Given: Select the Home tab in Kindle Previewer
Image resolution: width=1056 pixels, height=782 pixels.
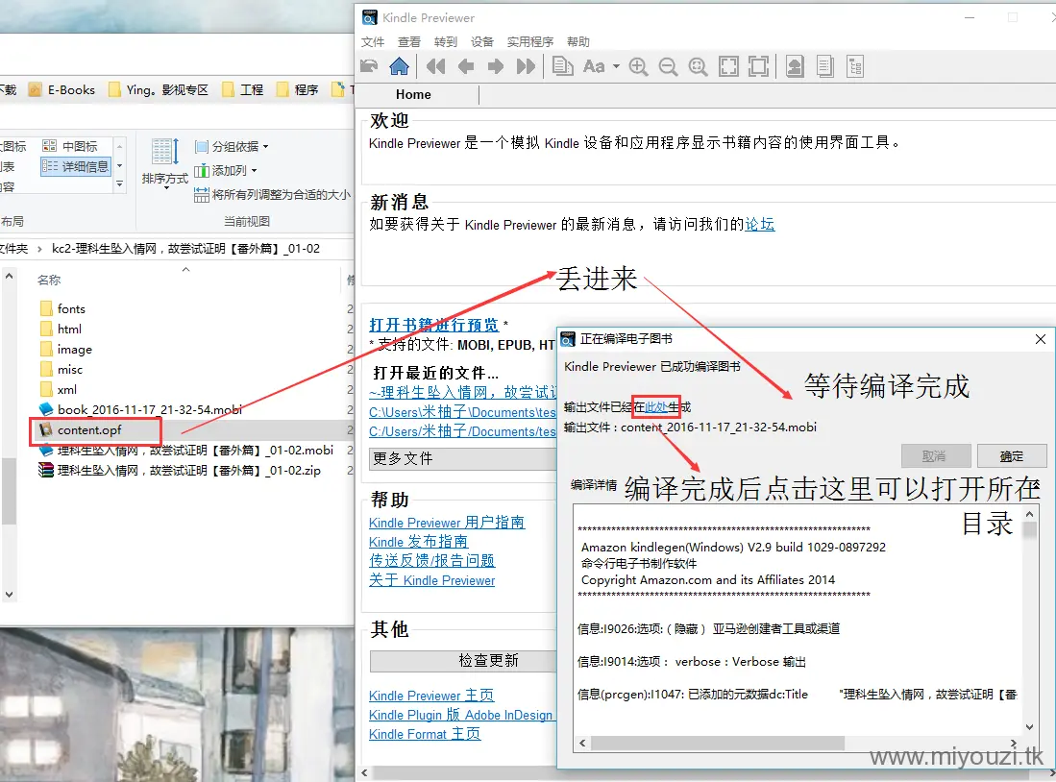Looking at the screenshot, I should tap(413, 95).
